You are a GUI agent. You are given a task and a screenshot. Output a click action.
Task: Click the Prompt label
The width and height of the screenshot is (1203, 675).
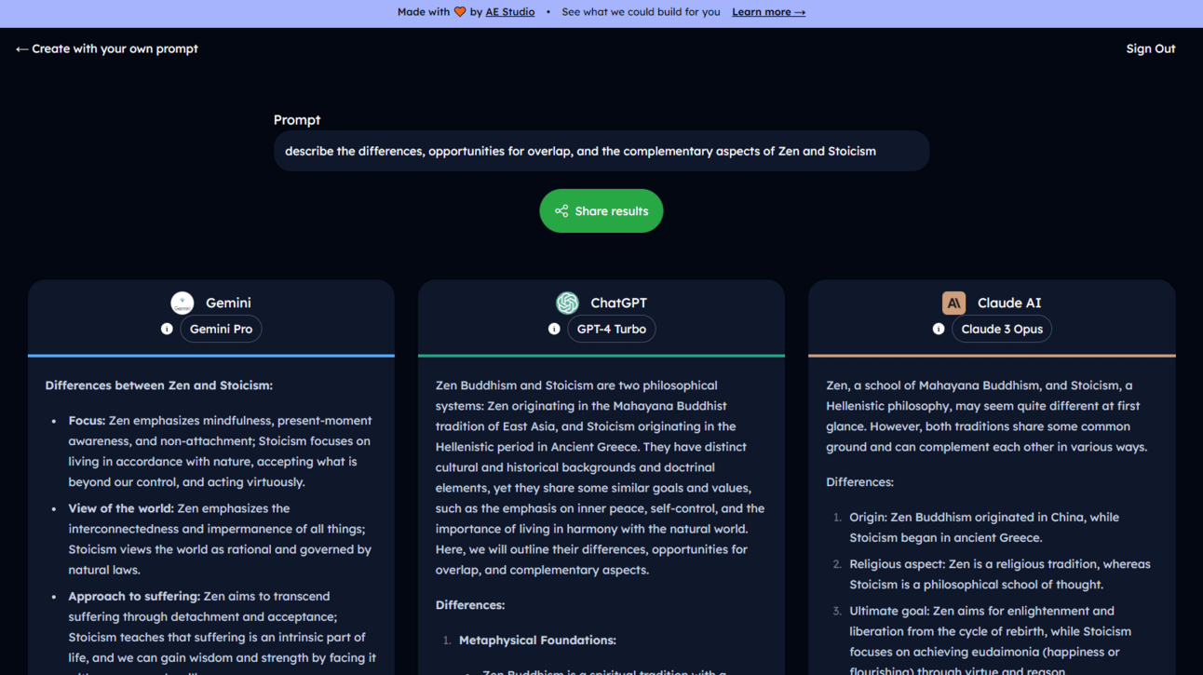click(x=297, y=120)
